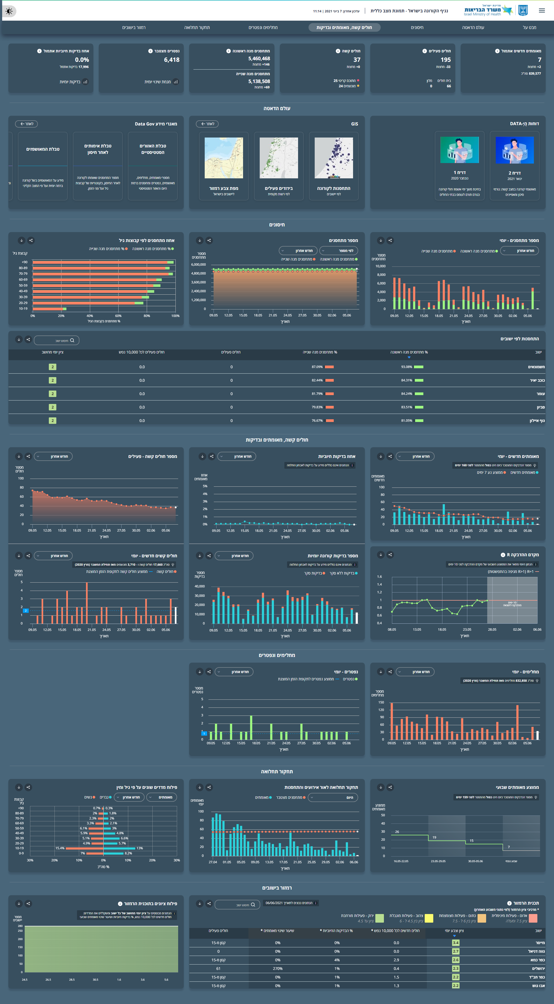Share the פילוח ציונים בתוכנית הרמזור chart
The height and width of the screenshot is (1004, 554).
28,904
